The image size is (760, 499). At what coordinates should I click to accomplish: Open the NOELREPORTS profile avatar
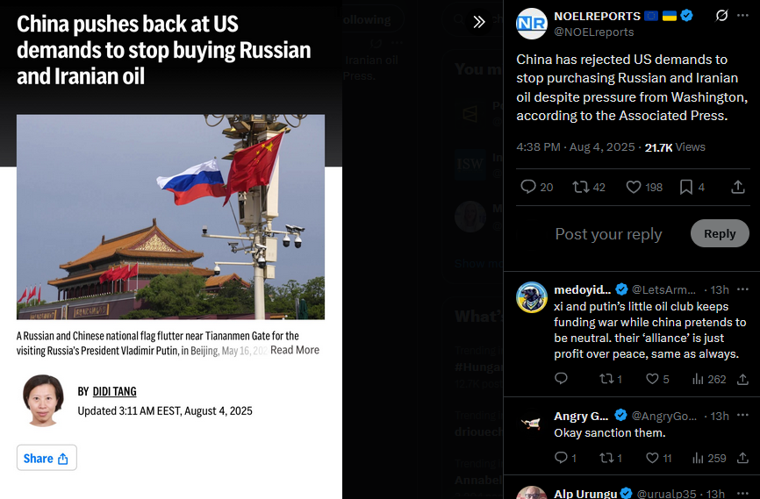[x=532, y=24]
